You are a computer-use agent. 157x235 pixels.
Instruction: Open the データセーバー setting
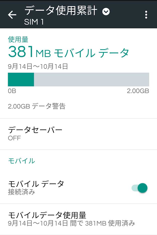coord(78,134)
